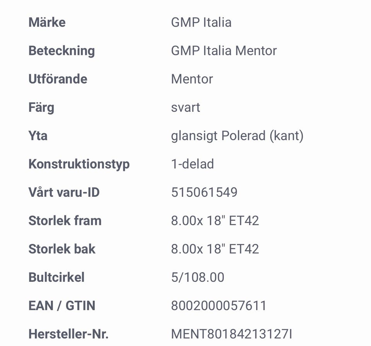Click the Märke label
Viewport: 371px width, 346px height.
47,22
